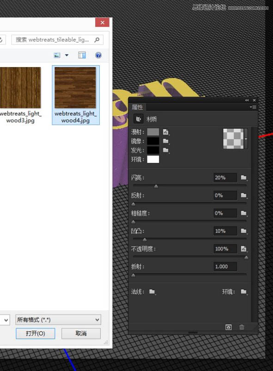Click the 打开(O) button
The height and width of the screenshot is (371, 273).
coord(36,334)
